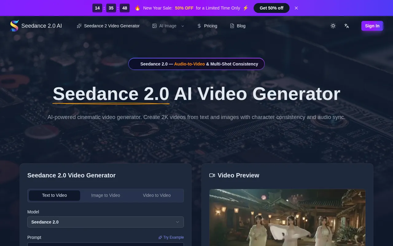Click the countdown seconds box showing 48
Viewport: 393px width, 246px height.
point(125,8)
